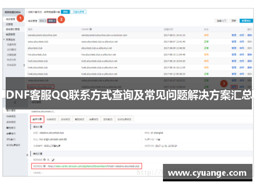Click creation time 2017-08-15 11:04:46
Image resolution: width=257 pixels, height=186 pixels.
[x=174, y=54]
